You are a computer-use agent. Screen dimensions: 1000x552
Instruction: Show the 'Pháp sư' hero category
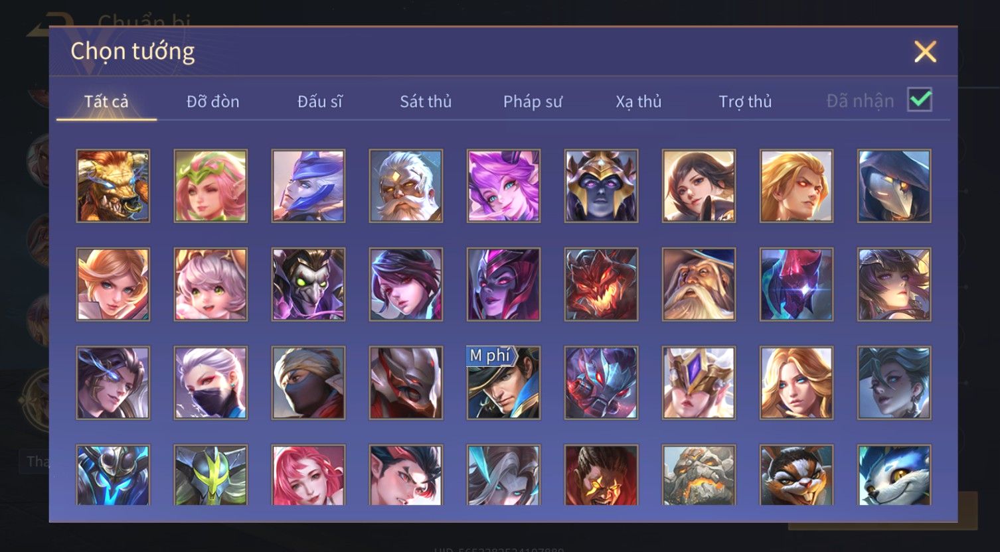coord(533,102)
